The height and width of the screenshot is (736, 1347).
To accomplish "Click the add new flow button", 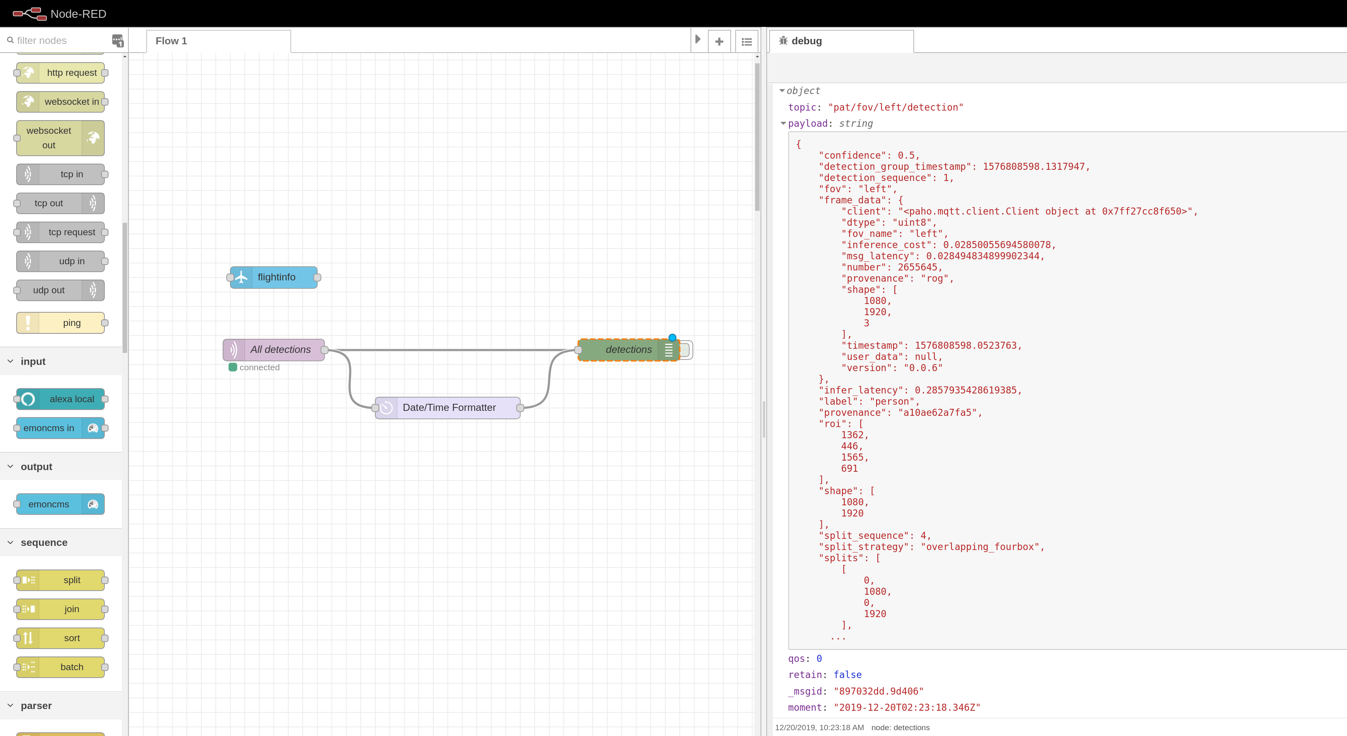I will coord(720,40).
